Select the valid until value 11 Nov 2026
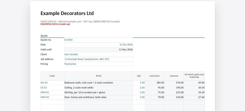 pos(99,50)
